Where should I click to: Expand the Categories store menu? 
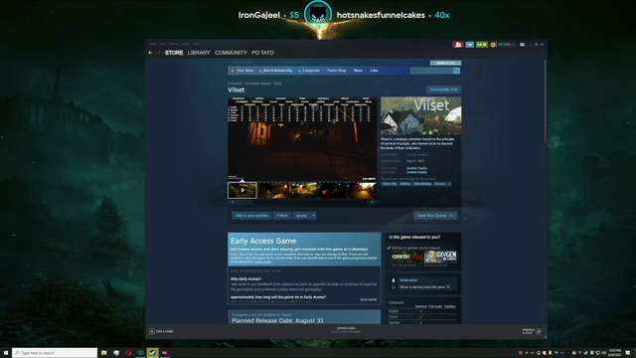pyautogui.click(x=309, y=71)
